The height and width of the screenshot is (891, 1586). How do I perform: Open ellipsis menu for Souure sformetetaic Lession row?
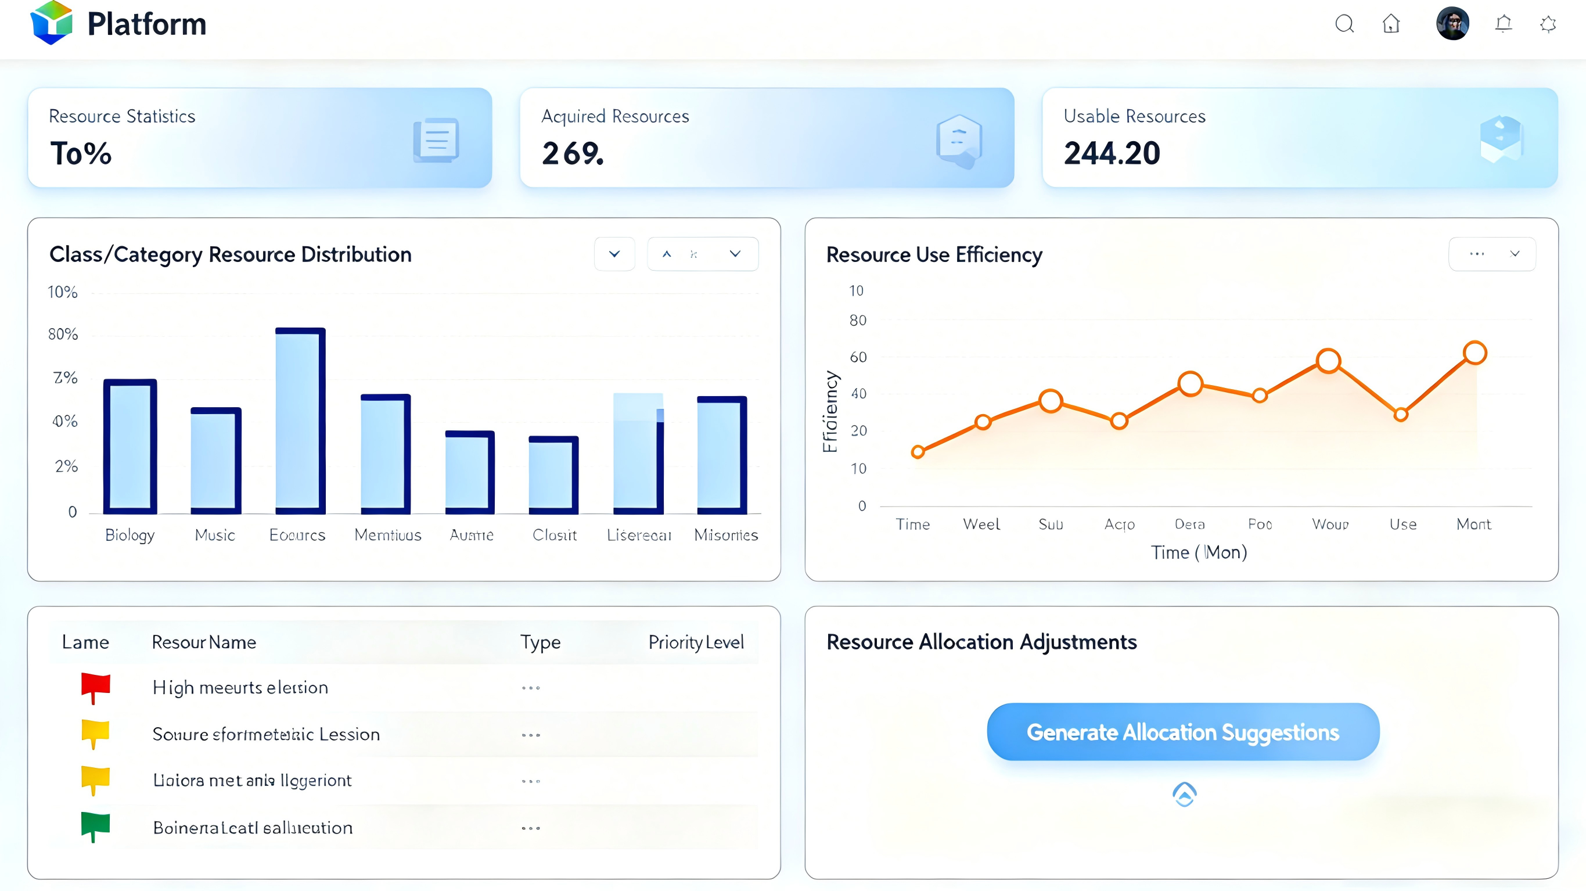click(531, 735)
